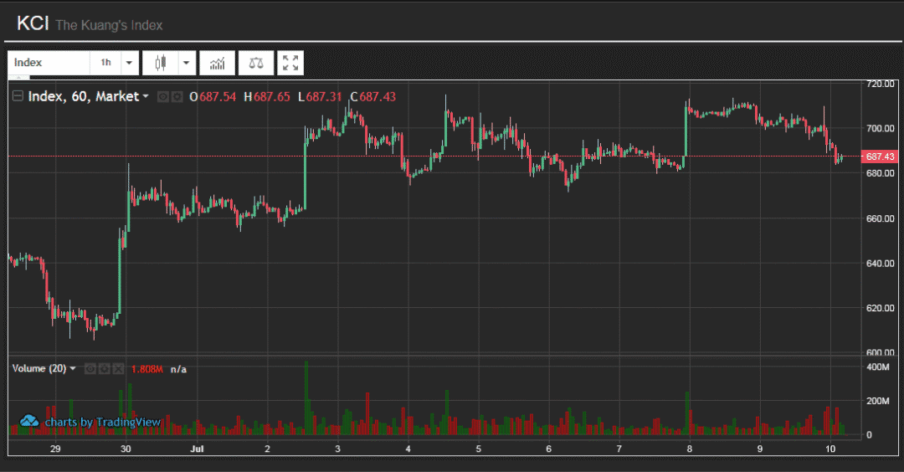
Task: Open the candlestick chart style selector
Action: (160, 63)
